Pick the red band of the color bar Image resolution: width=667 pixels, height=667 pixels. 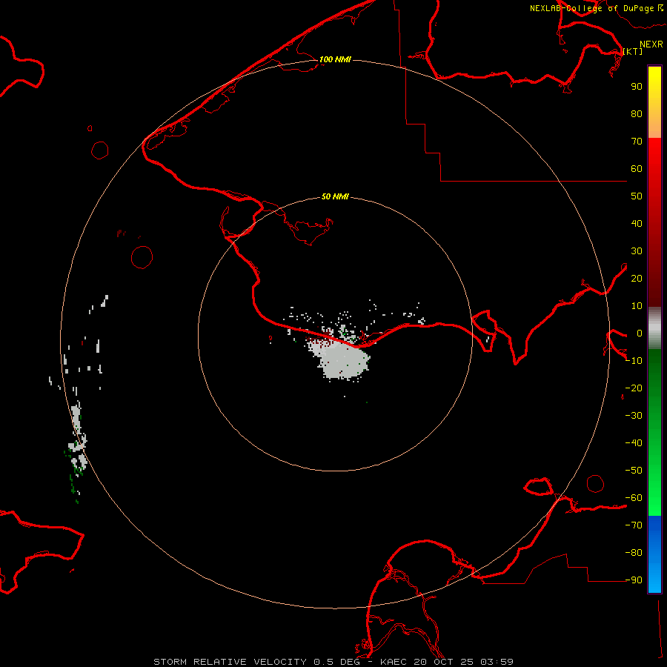pos(654,222)
